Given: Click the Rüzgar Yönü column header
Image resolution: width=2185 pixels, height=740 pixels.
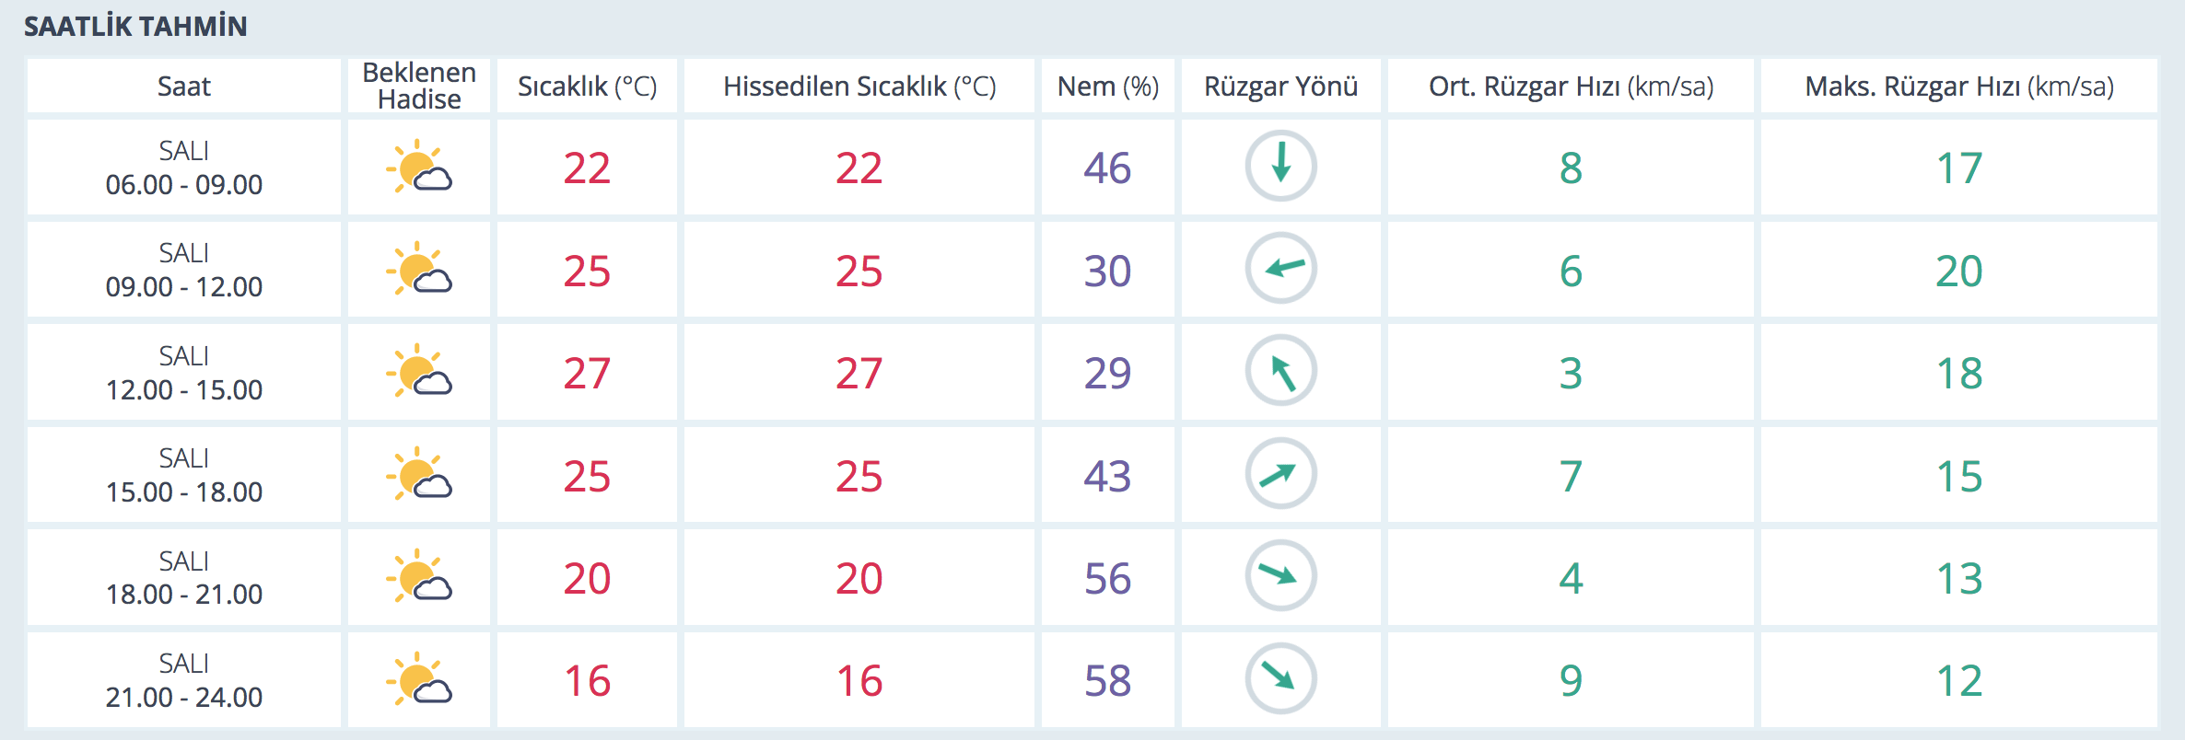Looking at the screenshot, I should click(x=1280, y=87).
